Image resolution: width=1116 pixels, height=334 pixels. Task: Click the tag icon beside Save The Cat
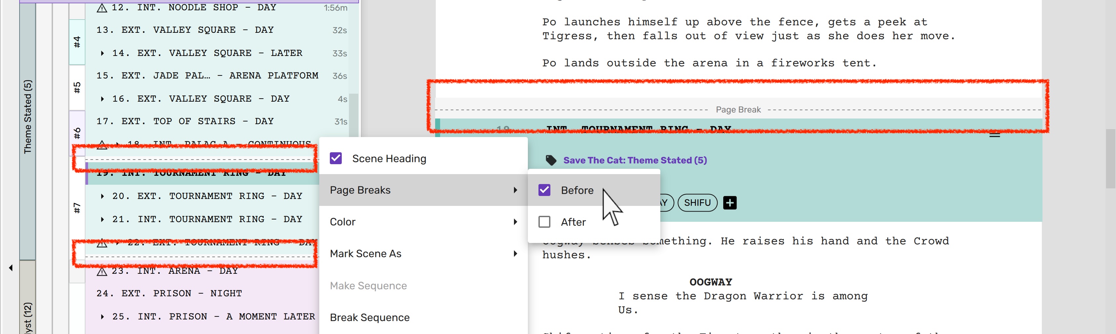551,160
